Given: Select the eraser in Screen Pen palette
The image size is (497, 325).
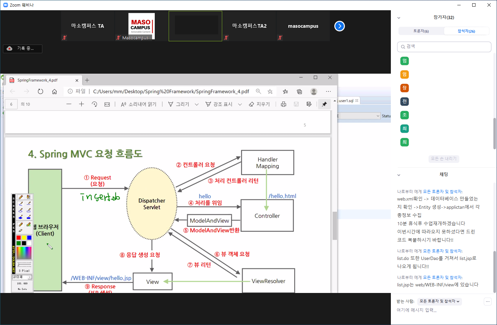Looking at the screenshot, I should coord(21,231).
